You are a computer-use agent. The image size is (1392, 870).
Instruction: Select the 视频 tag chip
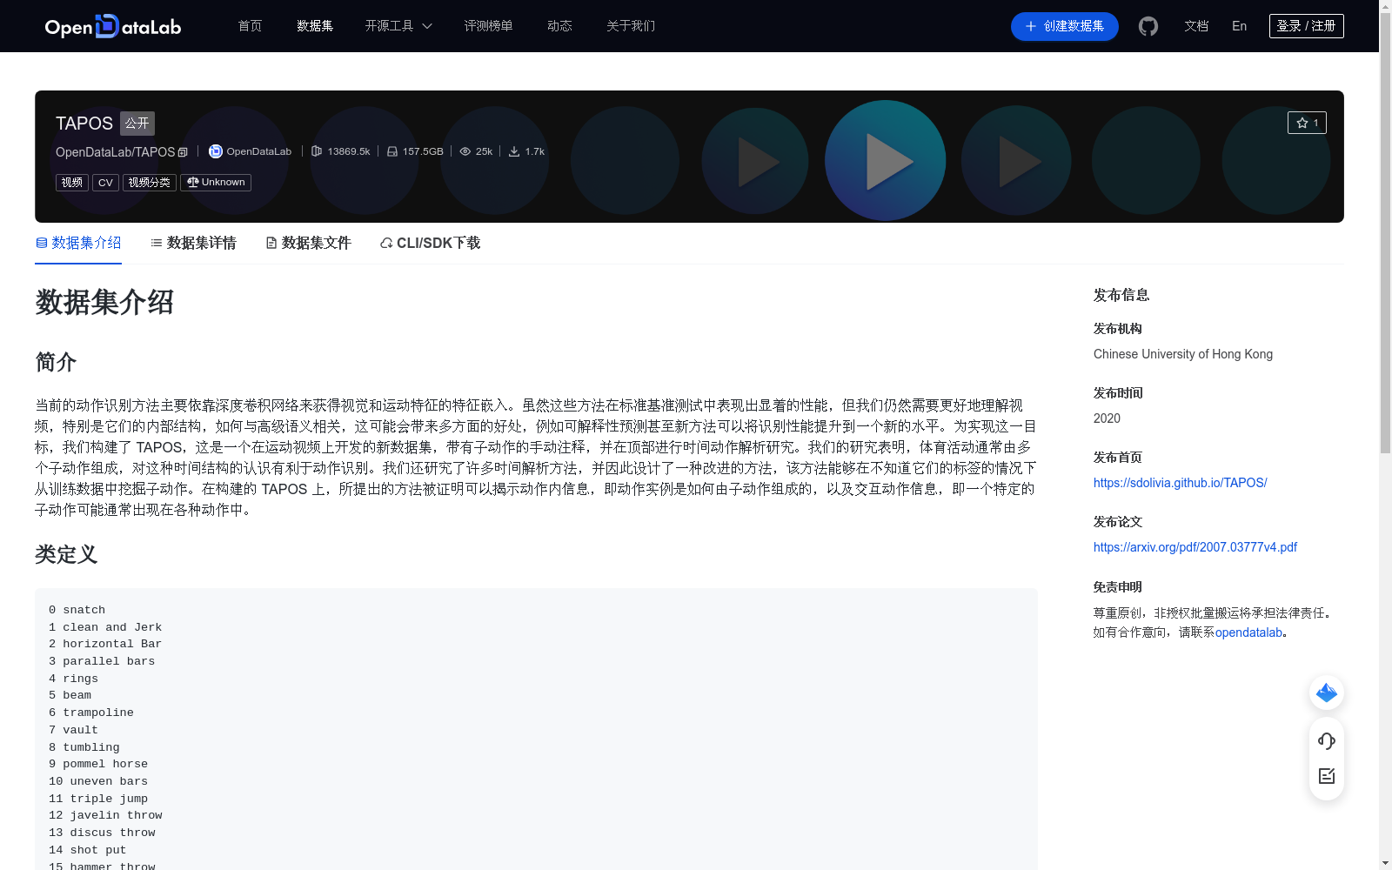pos(71,182)
